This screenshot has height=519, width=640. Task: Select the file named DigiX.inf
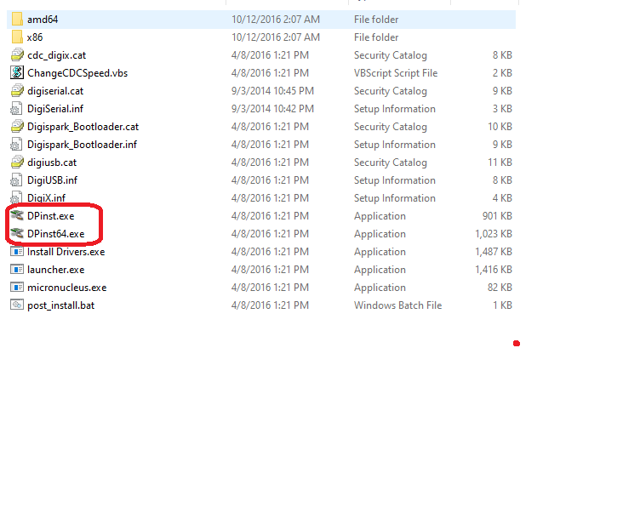coord(46,198)
